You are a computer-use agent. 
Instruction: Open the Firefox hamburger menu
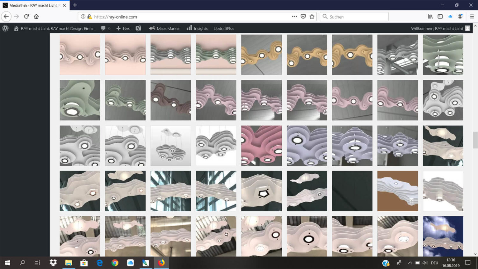click(472, 17)
